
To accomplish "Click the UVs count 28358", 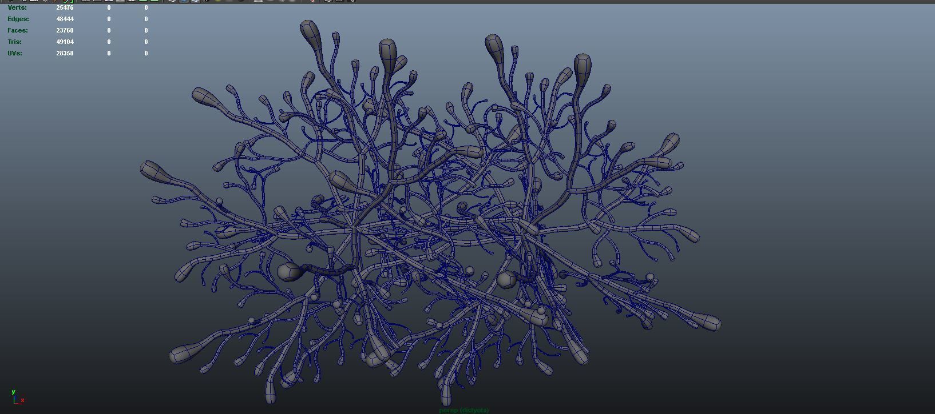I will 65,53.
